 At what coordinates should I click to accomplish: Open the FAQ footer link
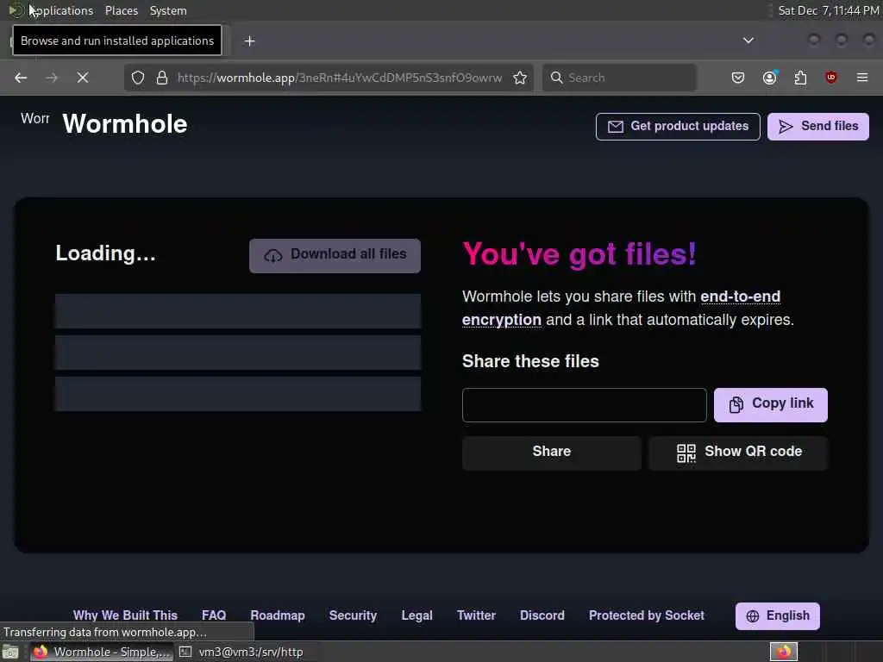214,615
